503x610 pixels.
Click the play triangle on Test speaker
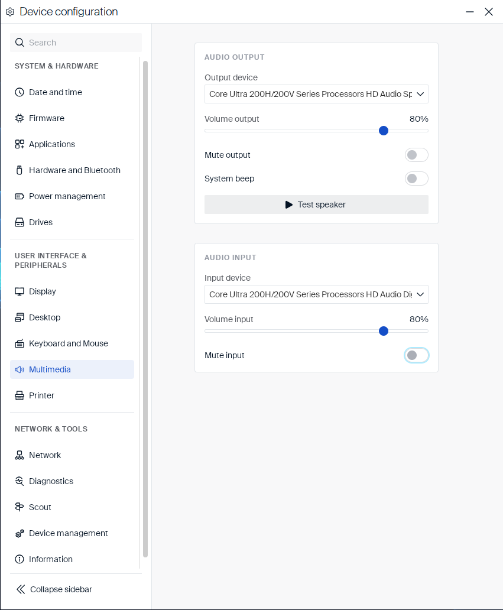288,205
